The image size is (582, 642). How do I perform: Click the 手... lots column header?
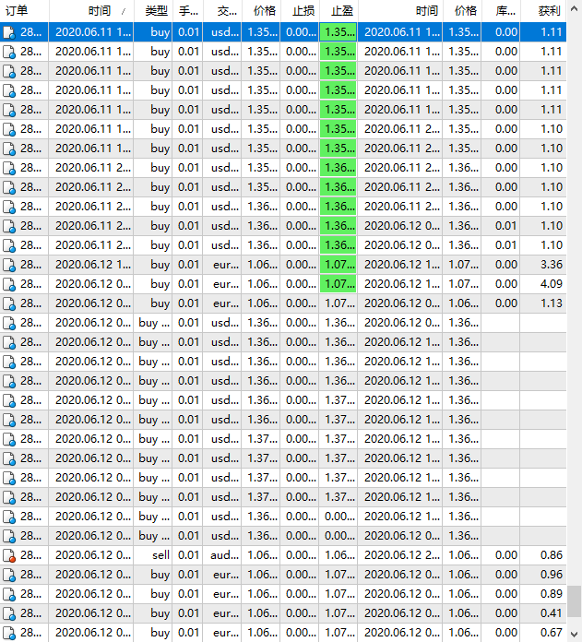(x=188, y=11)
